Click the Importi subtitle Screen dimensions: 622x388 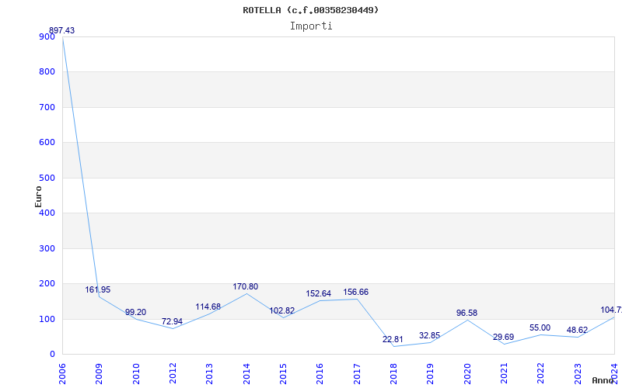click(311, 26)
